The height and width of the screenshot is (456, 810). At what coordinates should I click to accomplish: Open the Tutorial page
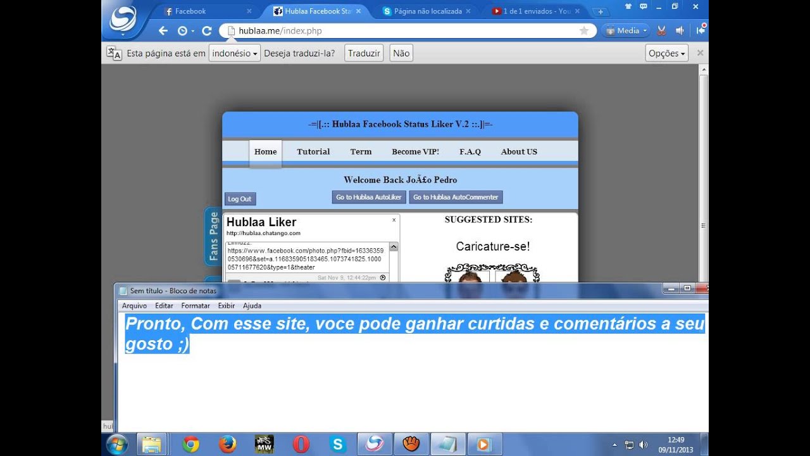pos(313,151)
